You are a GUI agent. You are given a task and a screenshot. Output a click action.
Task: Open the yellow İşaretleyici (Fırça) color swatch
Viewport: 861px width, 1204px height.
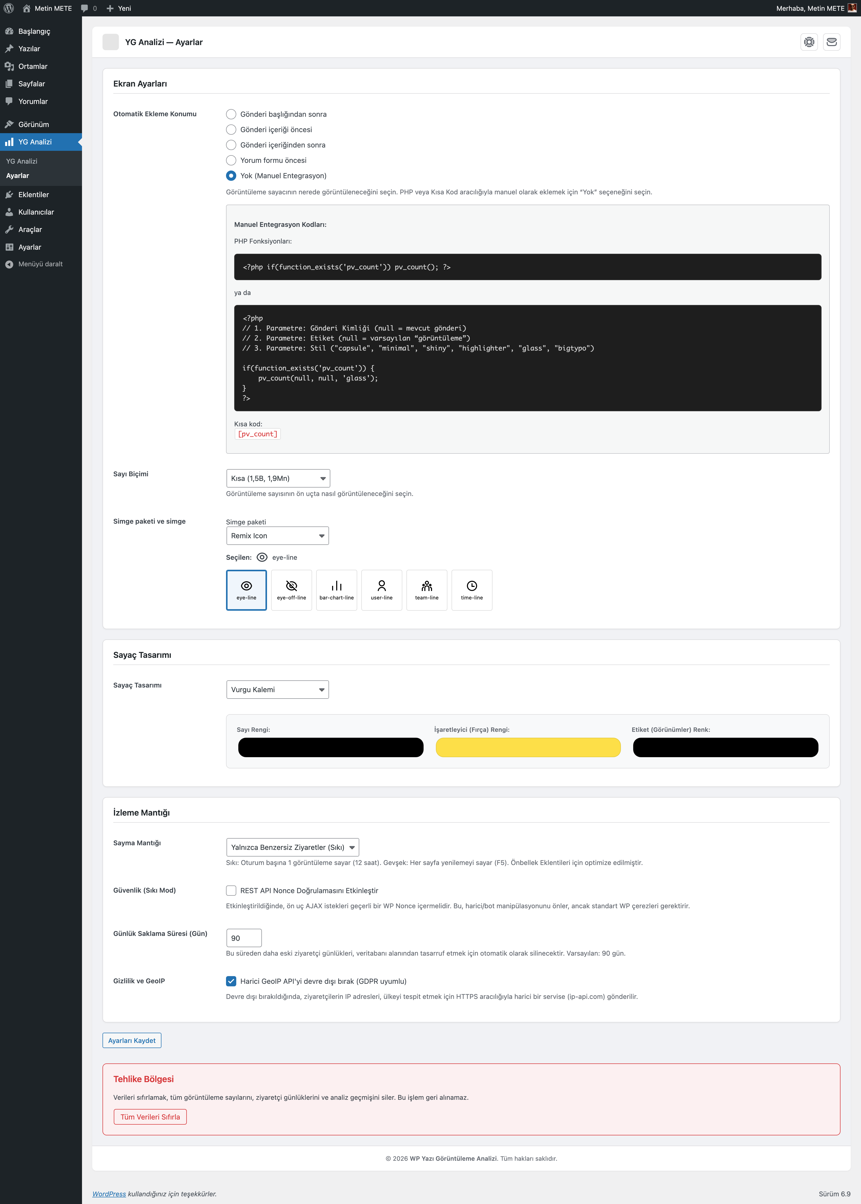click(528, 747)
